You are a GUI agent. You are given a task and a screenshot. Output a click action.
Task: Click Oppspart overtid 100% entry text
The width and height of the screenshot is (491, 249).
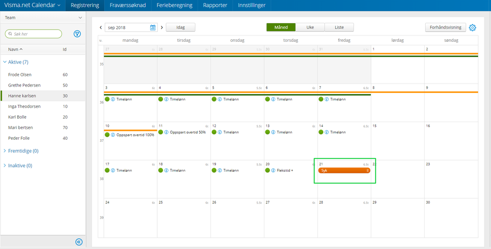[135, 135]
